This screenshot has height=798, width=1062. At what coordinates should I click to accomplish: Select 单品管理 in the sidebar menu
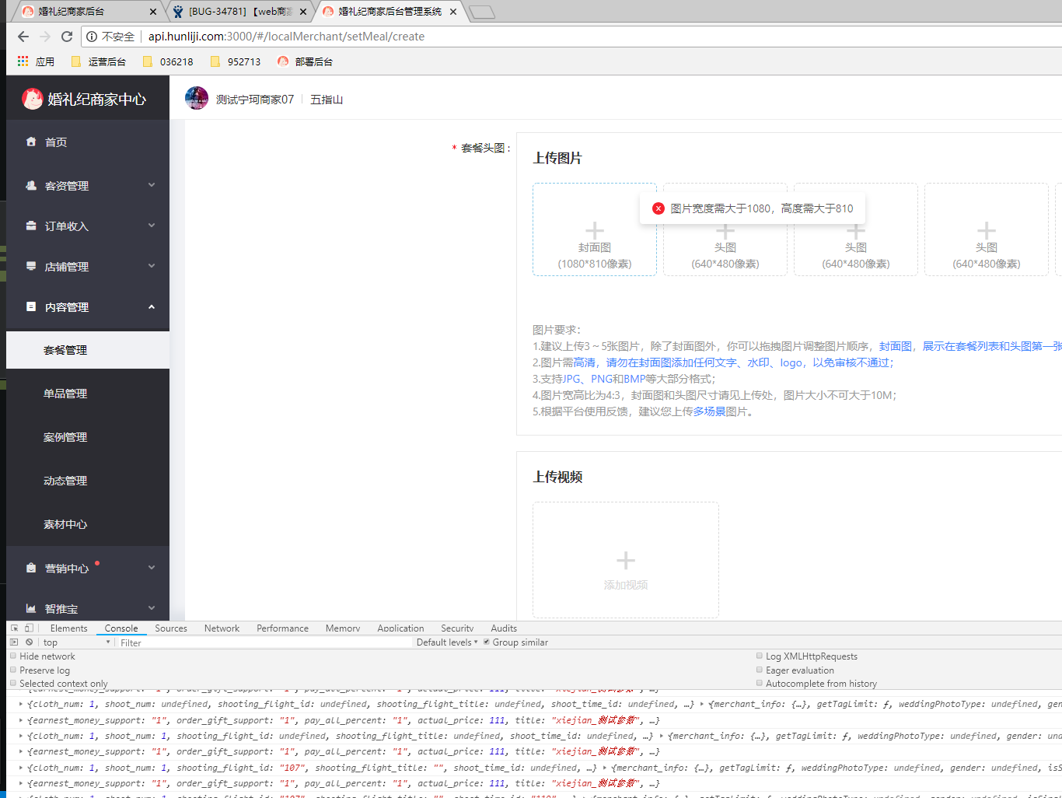coord(65,394)
